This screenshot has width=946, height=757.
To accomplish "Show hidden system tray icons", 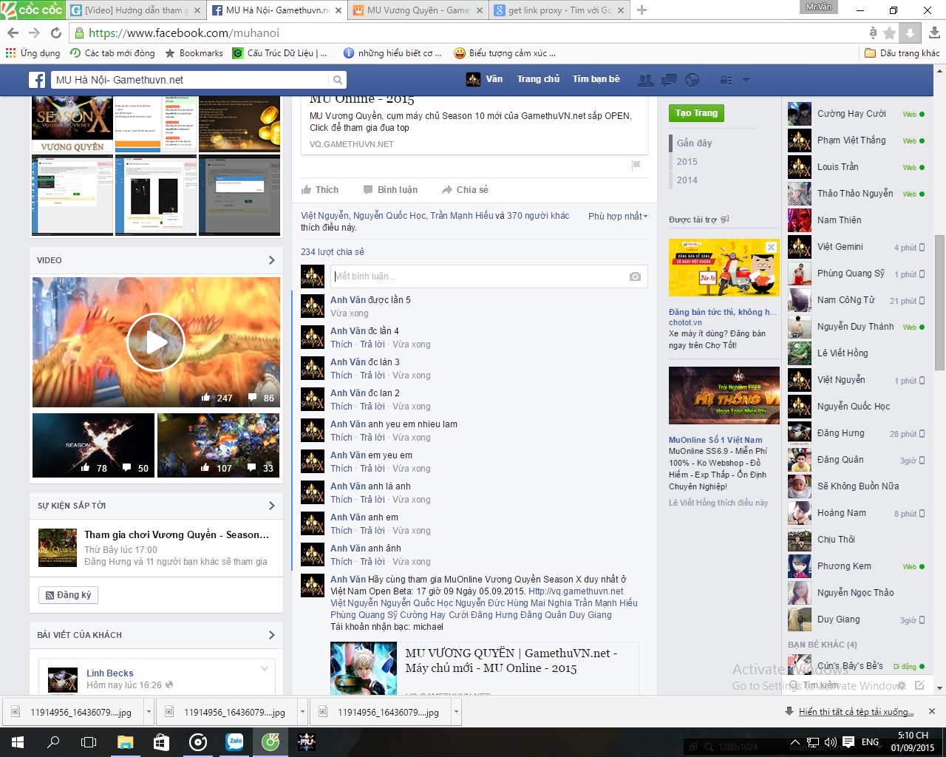I will pyautogui.click(x=795, y=742).
